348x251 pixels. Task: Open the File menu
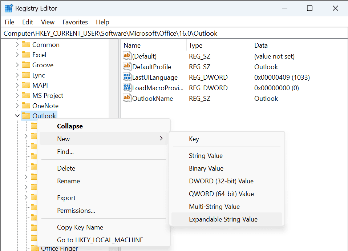[x=9, y=22]
